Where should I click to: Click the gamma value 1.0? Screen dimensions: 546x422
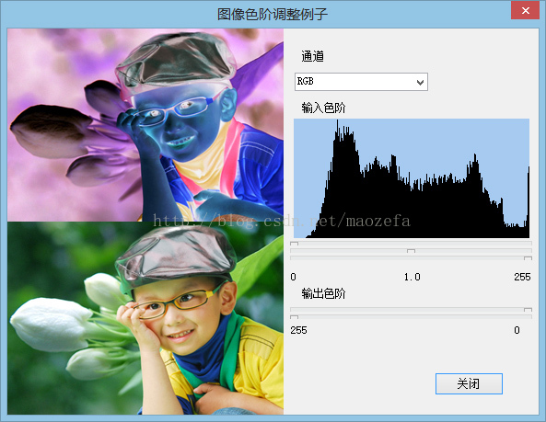(x=412, y=277)
